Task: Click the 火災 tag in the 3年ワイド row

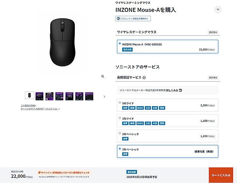Action: point(148,123)
